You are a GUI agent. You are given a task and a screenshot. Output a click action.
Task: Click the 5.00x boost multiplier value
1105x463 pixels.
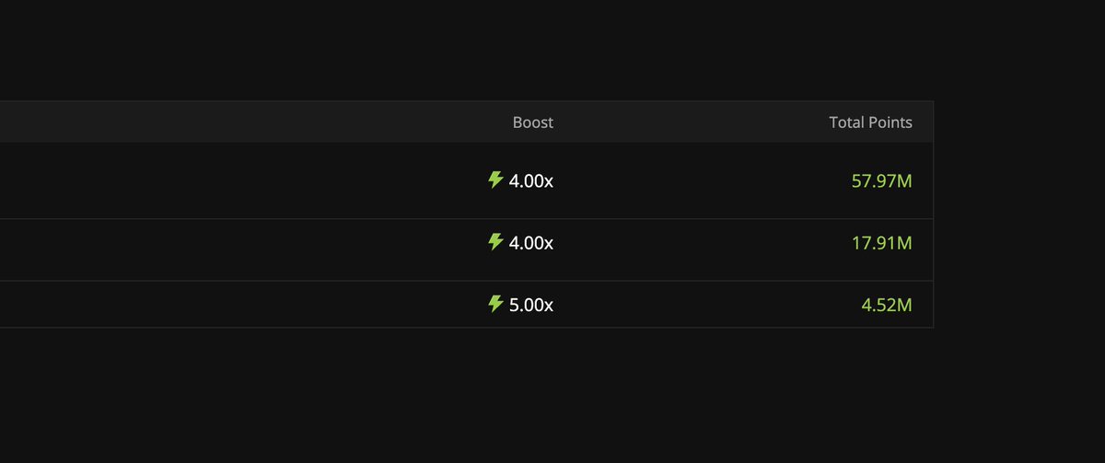[531, 305]
